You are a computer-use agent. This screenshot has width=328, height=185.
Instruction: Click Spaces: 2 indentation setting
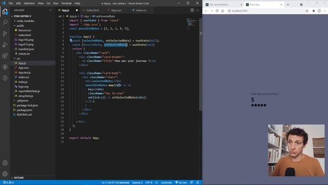(x=137, y=182)
